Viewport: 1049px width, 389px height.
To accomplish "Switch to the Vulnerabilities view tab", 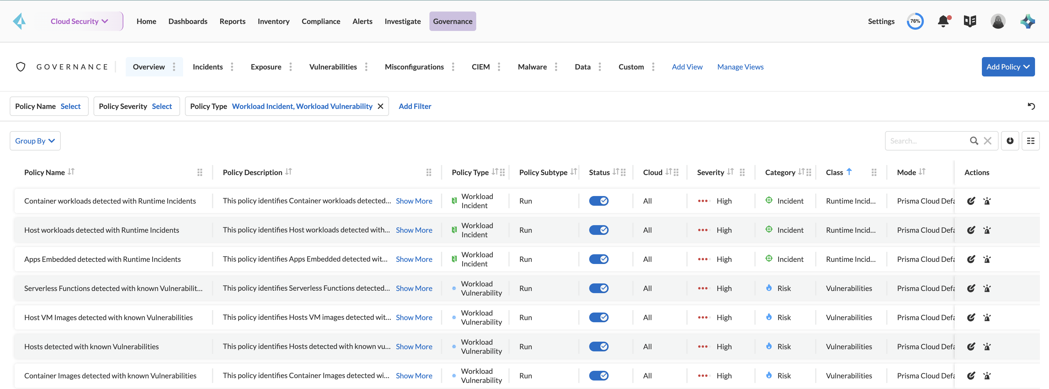I will click(x=333, y=67).
